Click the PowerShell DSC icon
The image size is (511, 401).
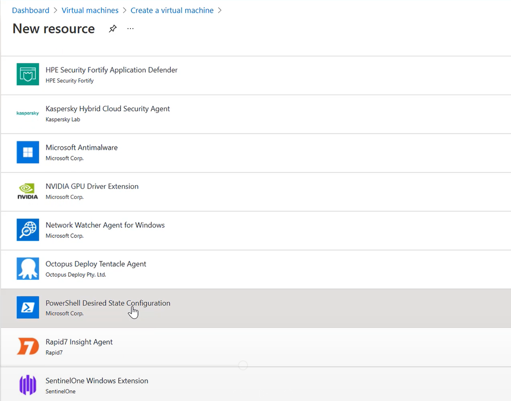click(x=28, y=307)
